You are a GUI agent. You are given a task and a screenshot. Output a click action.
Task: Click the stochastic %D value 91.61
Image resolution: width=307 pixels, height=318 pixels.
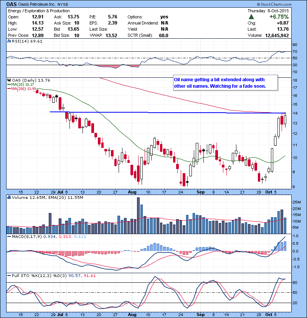coord(89,275)
